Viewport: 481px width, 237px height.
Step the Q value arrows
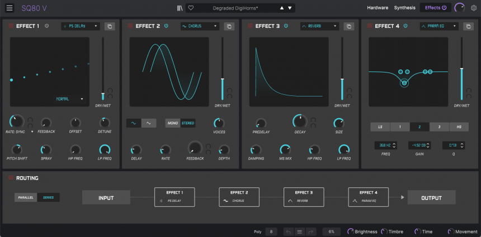[463, 145]
